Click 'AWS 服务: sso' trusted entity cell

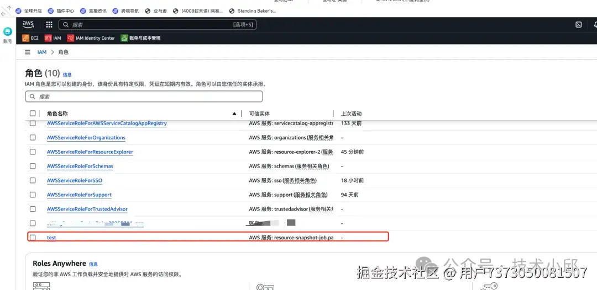pyautogui.click(x=283, y=180)
